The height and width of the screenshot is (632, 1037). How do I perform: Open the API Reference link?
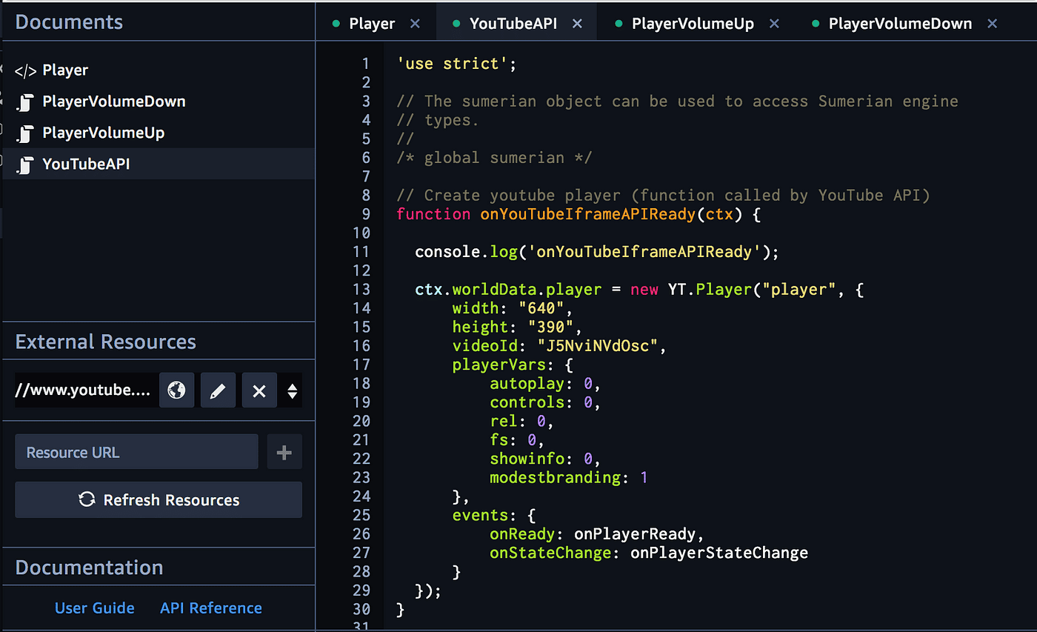click(x=211, y=608)
